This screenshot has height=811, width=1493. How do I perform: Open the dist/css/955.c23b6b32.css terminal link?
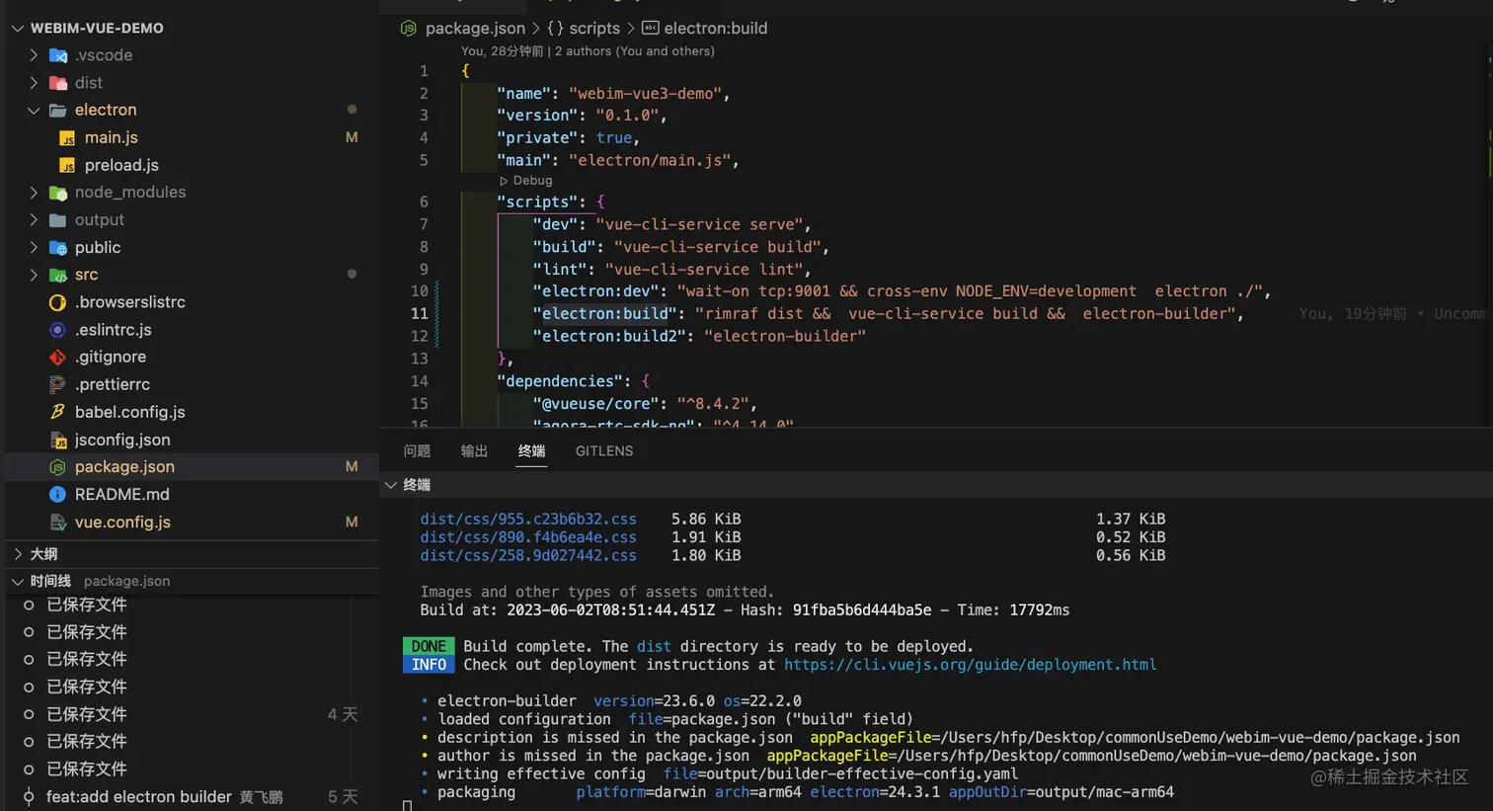point(528,520)
